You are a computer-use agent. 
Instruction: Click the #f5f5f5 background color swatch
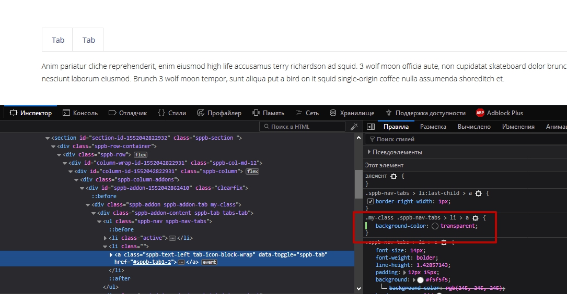420,280
